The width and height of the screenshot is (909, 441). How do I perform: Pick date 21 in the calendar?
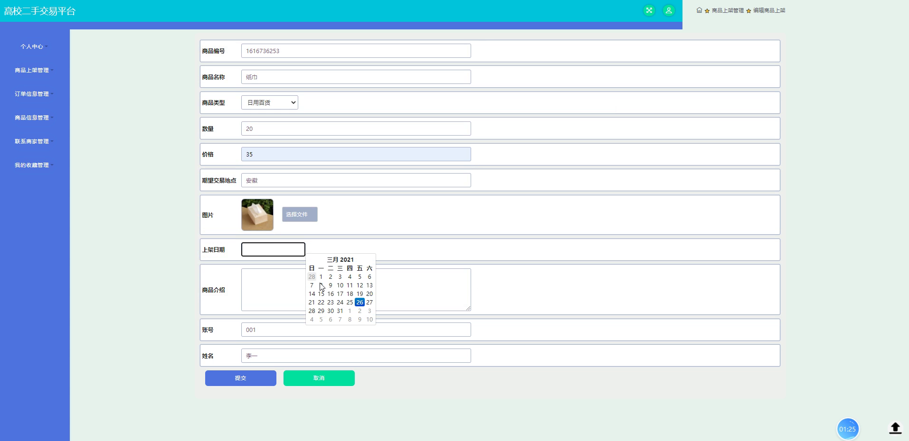coord(312,302)
